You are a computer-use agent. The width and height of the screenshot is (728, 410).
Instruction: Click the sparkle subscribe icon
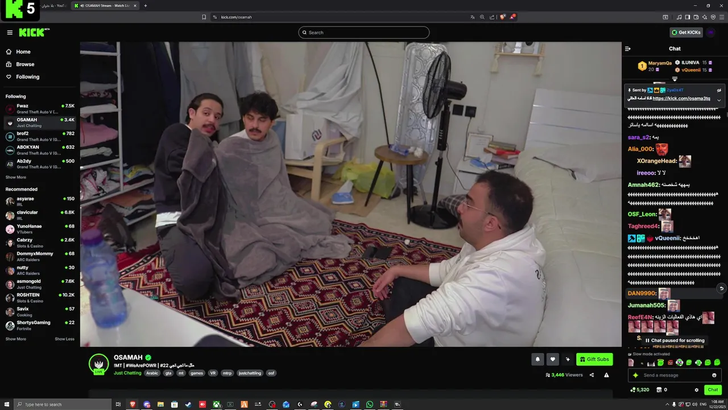tap(568, 359)
